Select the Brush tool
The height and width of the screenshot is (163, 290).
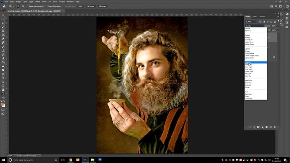click(x=3, y=46)
